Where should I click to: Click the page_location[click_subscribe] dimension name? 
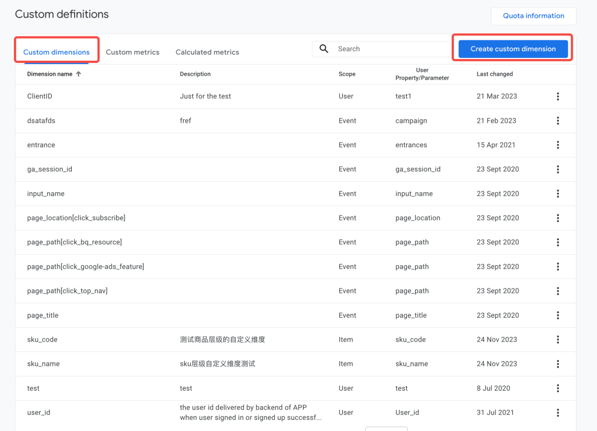tap(76, 218)
